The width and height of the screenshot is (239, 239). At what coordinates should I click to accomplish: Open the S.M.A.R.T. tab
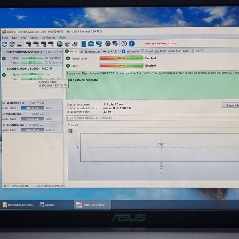[x=111, y=52]
